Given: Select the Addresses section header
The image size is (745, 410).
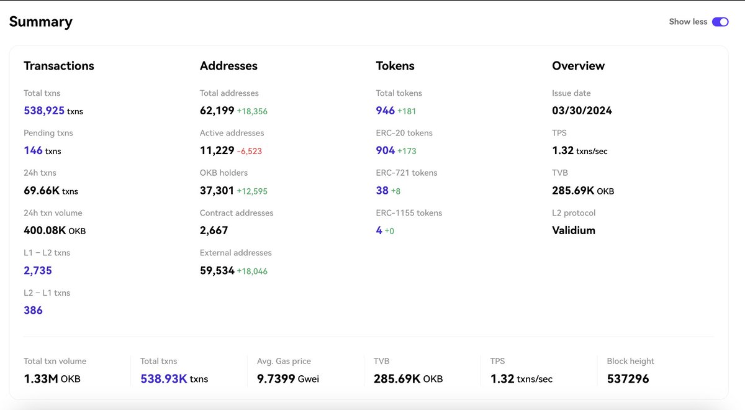Looking at the screenshot, I should point(228,66).
